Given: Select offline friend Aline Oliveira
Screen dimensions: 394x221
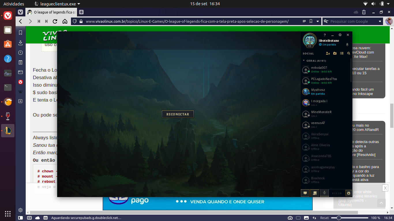Looking at the screenshot, I should 326,147.
